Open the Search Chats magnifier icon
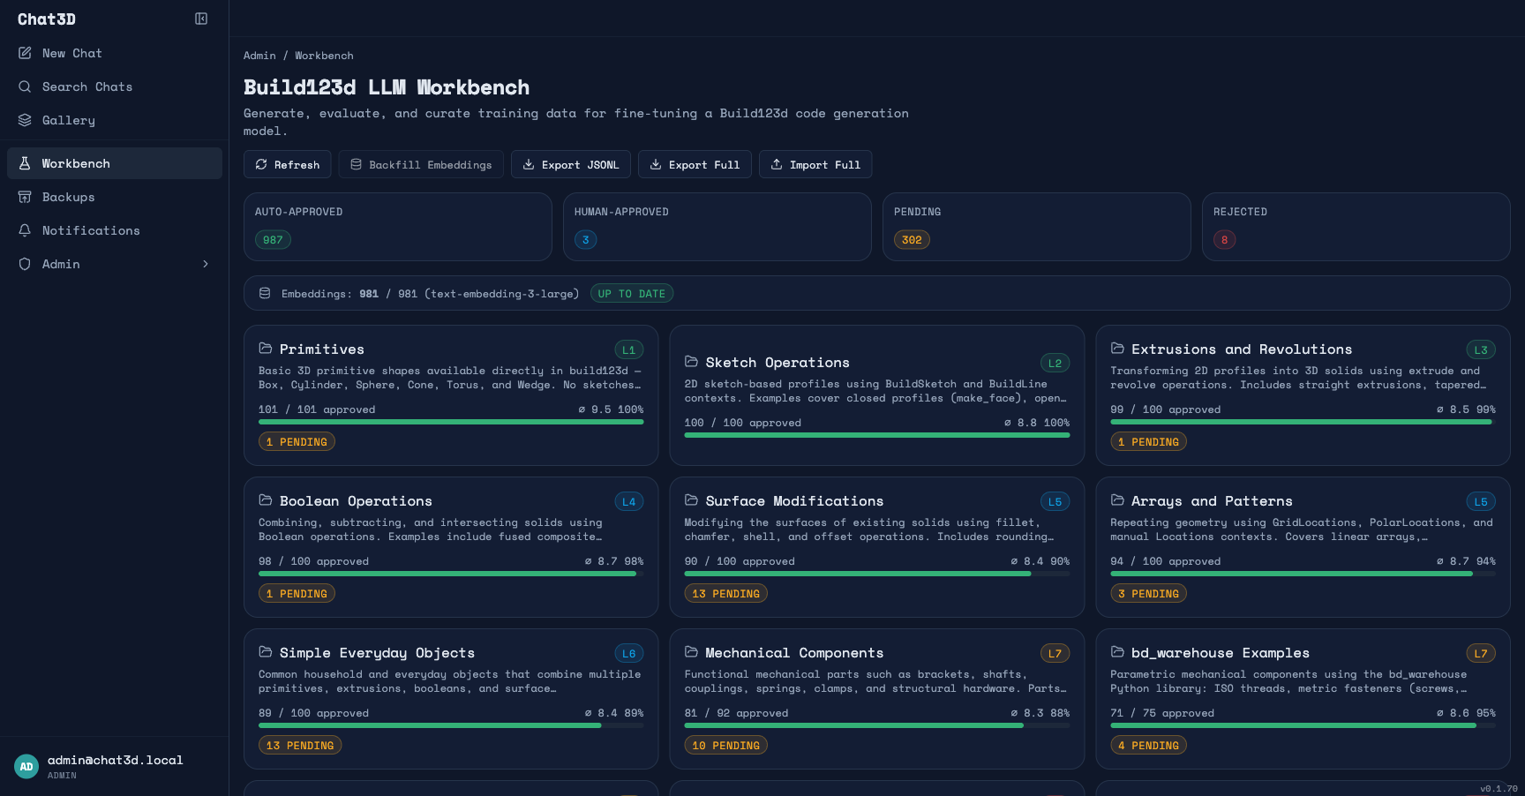The image size is (1525, 796). pyautogui.click(x=26, y=86)
